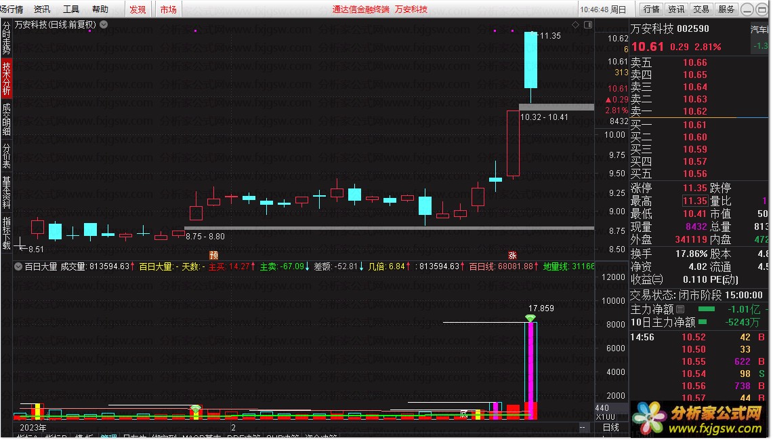Image resolution: width=773 pixels, height=440 pixels.
Task: Click the 买五 10.56 bid row
Action: tap(698, 174)
